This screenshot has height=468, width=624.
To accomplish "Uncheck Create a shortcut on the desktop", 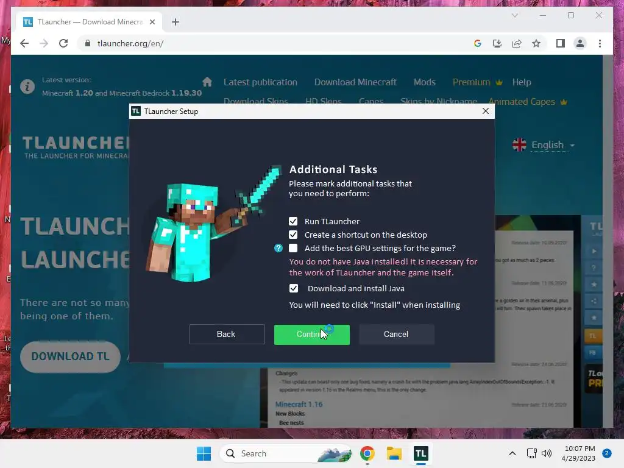I will pos(293,235).
